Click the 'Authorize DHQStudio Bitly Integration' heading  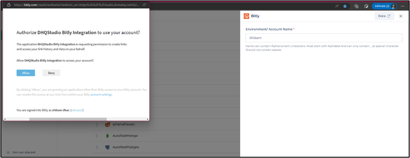[78, 32]
